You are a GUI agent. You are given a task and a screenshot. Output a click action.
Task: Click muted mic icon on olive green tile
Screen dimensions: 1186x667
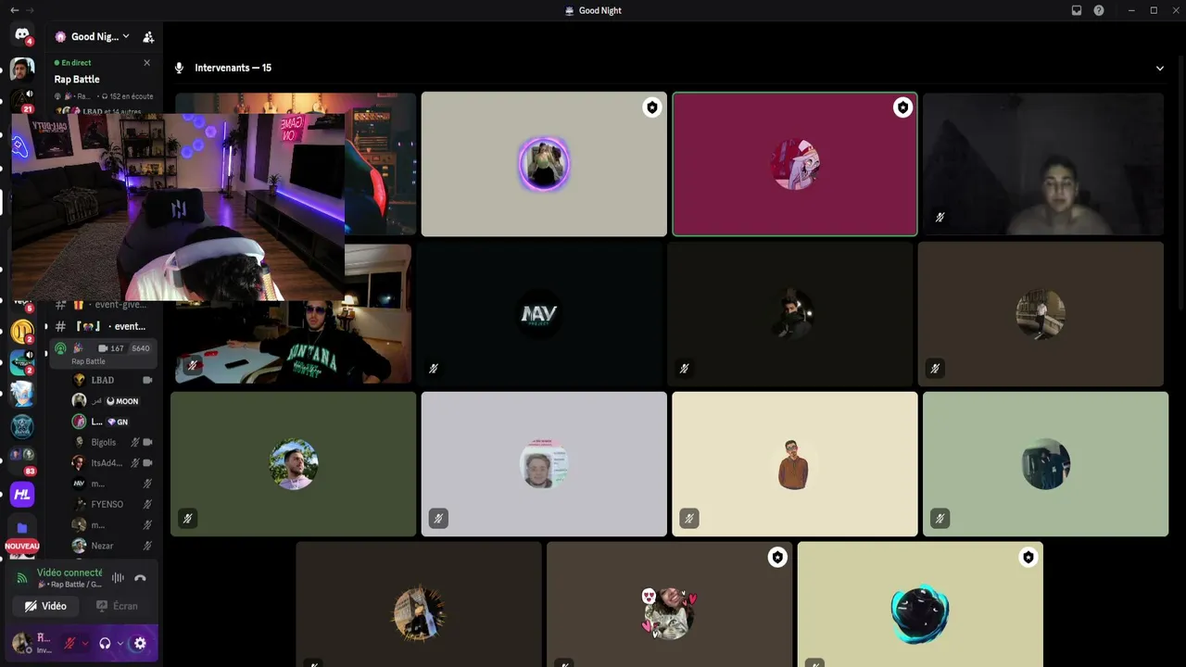coord(187,519)
